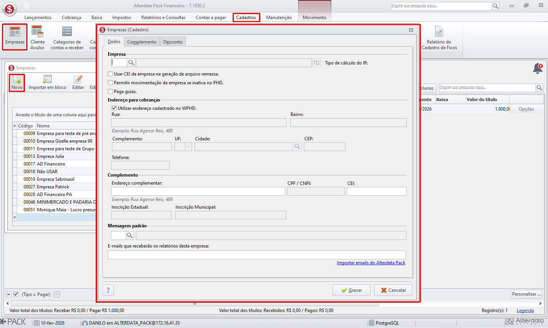Click the Mensagem padrão code field
The width and height of the screenshot is (548, 328).
118,235
